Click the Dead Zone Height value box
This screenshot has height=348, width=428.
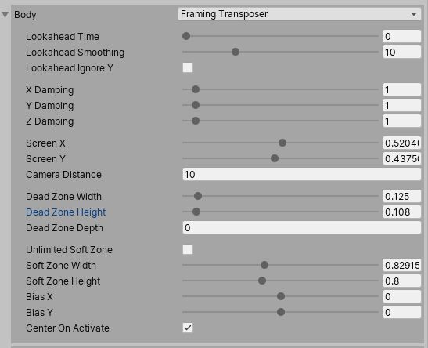point(402,212)
